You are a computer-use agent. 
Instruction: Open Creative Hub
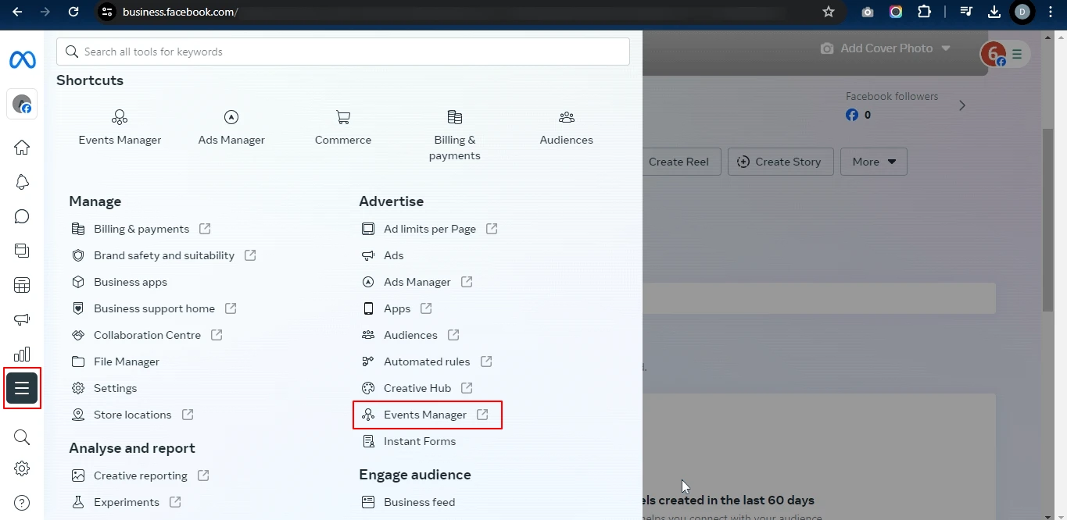pos(417,388)
